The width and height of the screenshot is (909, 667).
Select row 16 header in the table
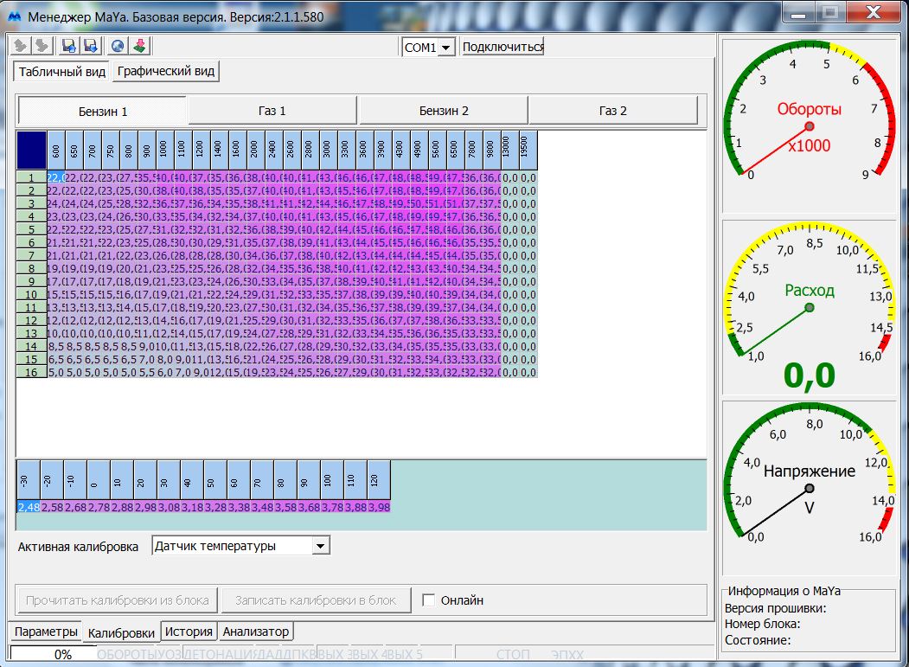(31, 372)
